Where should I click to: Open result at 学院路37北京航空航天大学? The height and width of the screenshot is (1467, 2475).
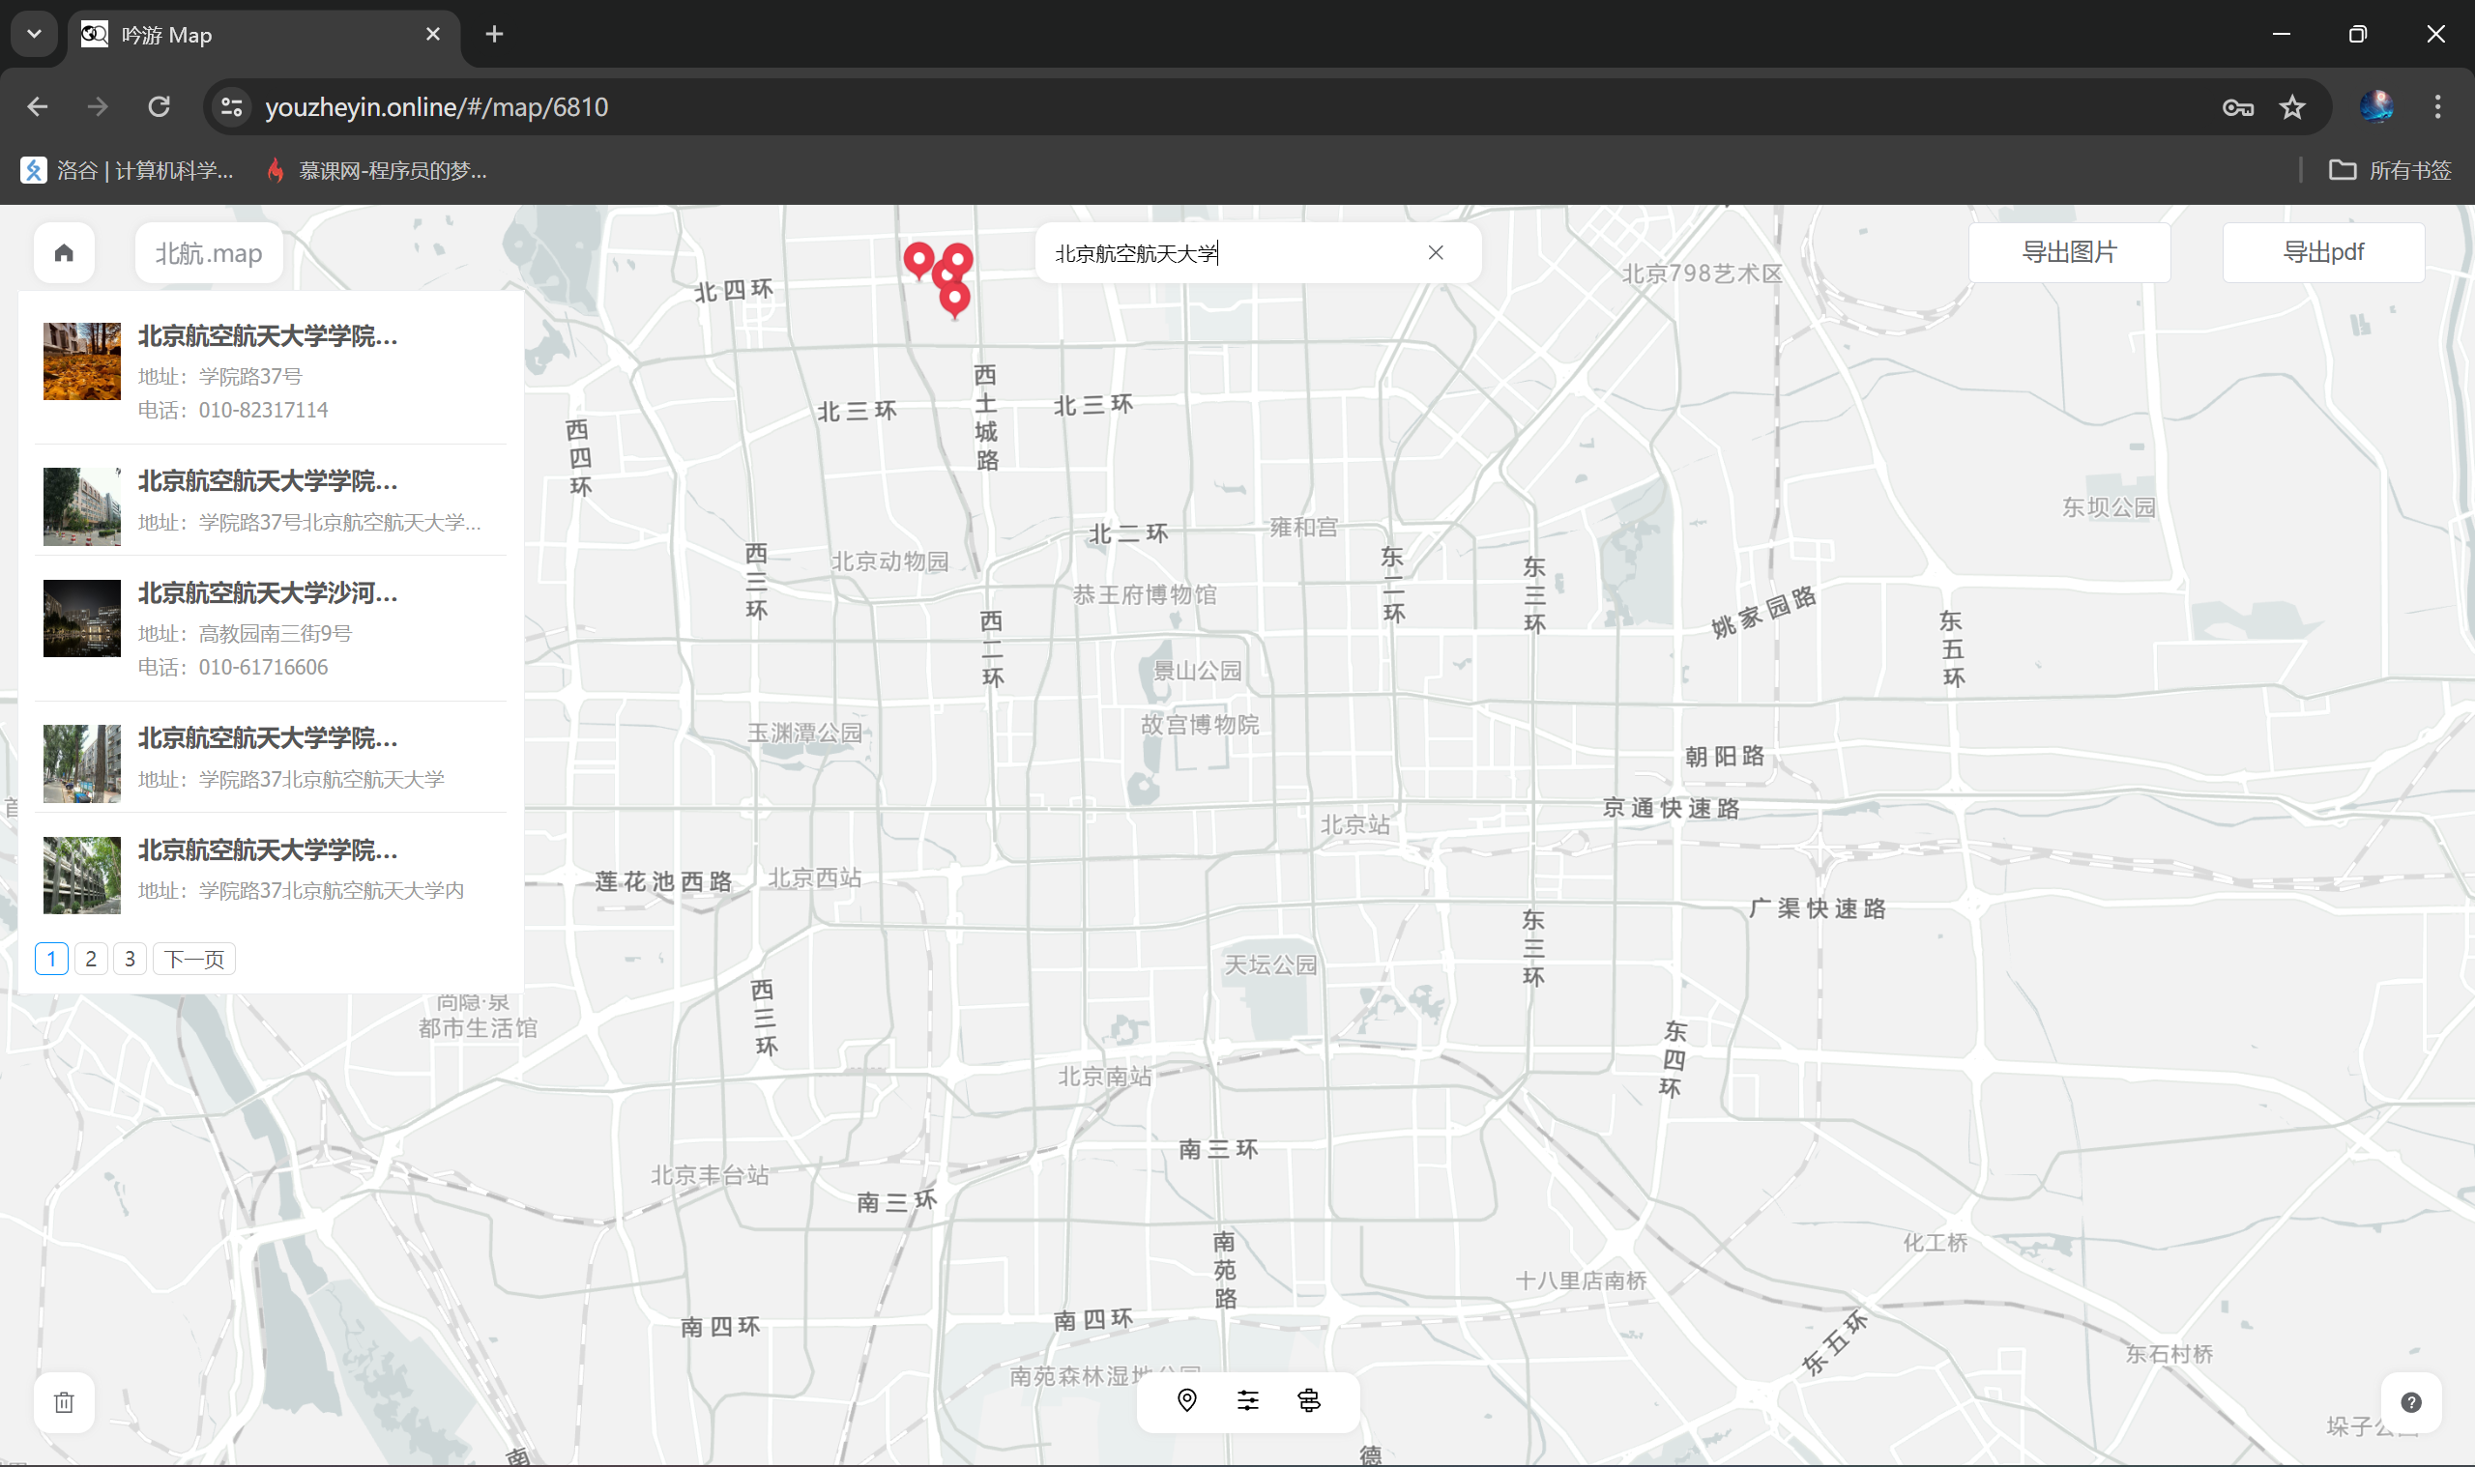tap(270, 758)
